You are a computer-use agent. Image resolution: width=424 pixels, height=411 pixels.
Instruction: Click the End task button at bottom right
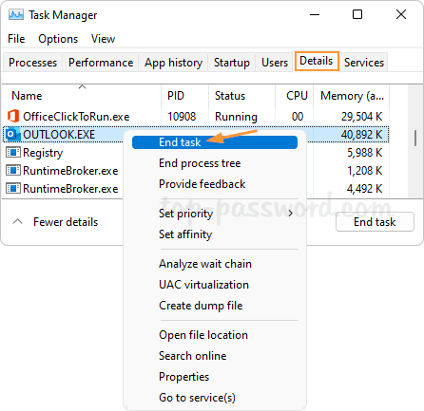[375, 222]
